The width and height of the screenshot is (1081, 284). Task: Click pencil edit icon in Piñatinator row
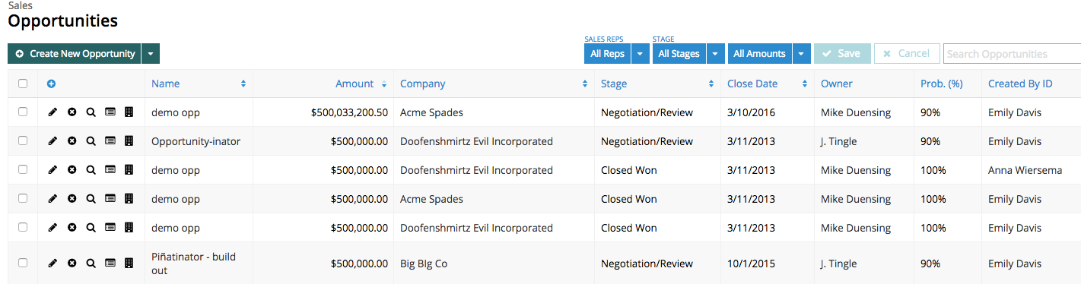pyautogui.click(x=52, y=263)
